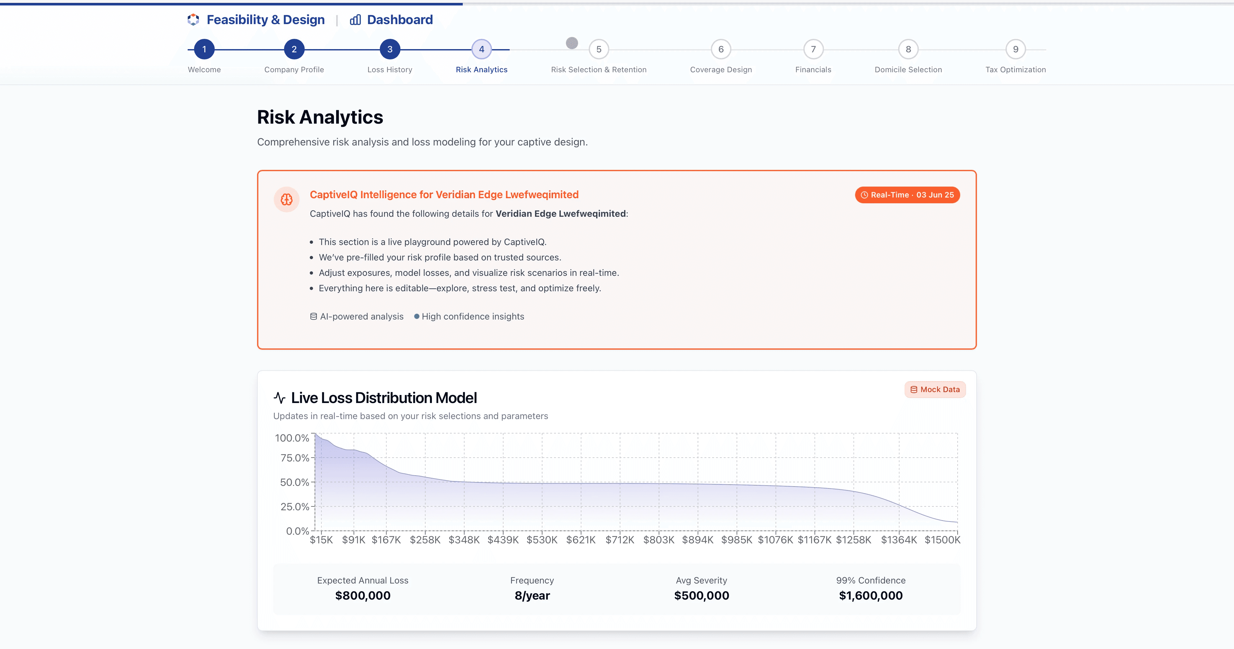Select step 1 Welcome circle
This screenshot has width=1234, height=649.
click(204, 49)
